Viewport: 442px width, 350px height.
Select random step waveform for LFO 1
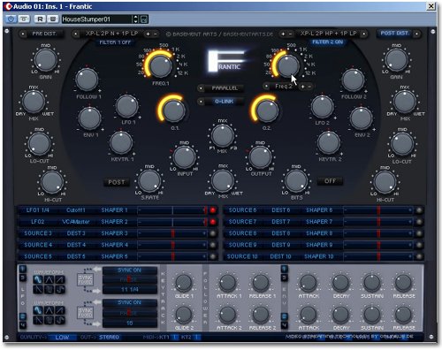(x=60, y=289)
